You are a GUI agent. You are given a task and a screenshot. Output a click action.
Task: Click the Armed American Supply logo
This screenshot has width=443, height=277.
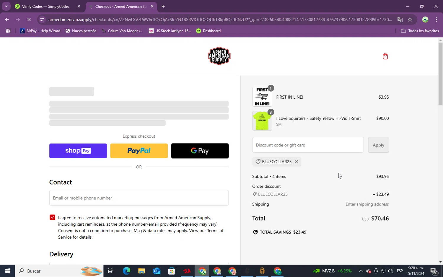(x=219, y=56)
